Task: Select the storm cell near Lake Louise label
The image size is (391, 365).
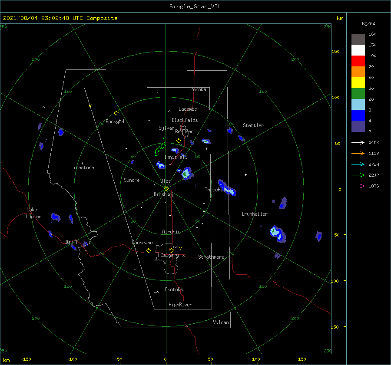Action: 56,217
